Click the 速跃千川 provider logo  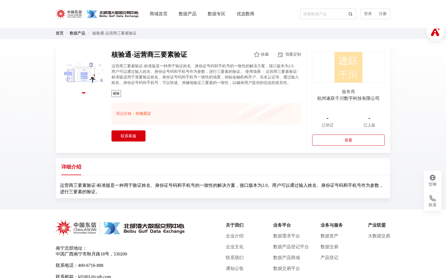348,67
